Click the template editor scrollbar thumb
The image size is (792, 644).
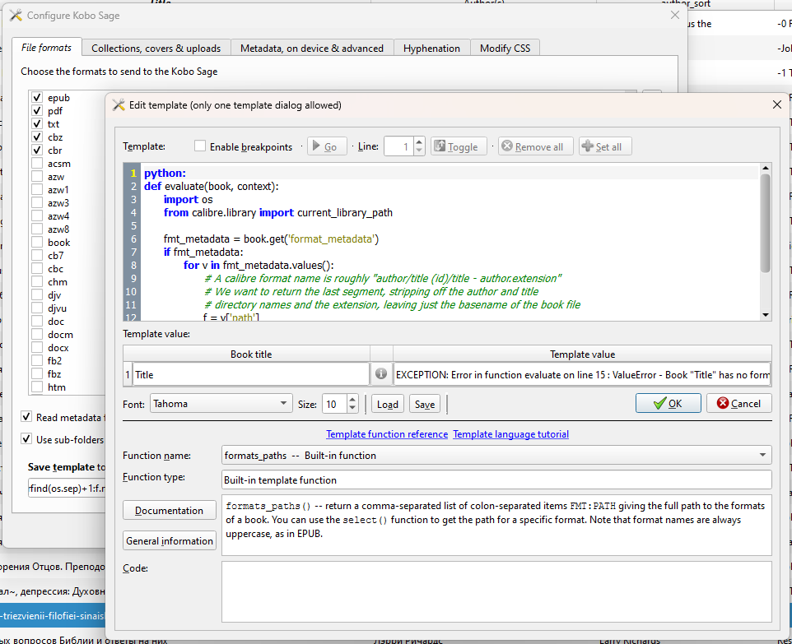[765, 223]
